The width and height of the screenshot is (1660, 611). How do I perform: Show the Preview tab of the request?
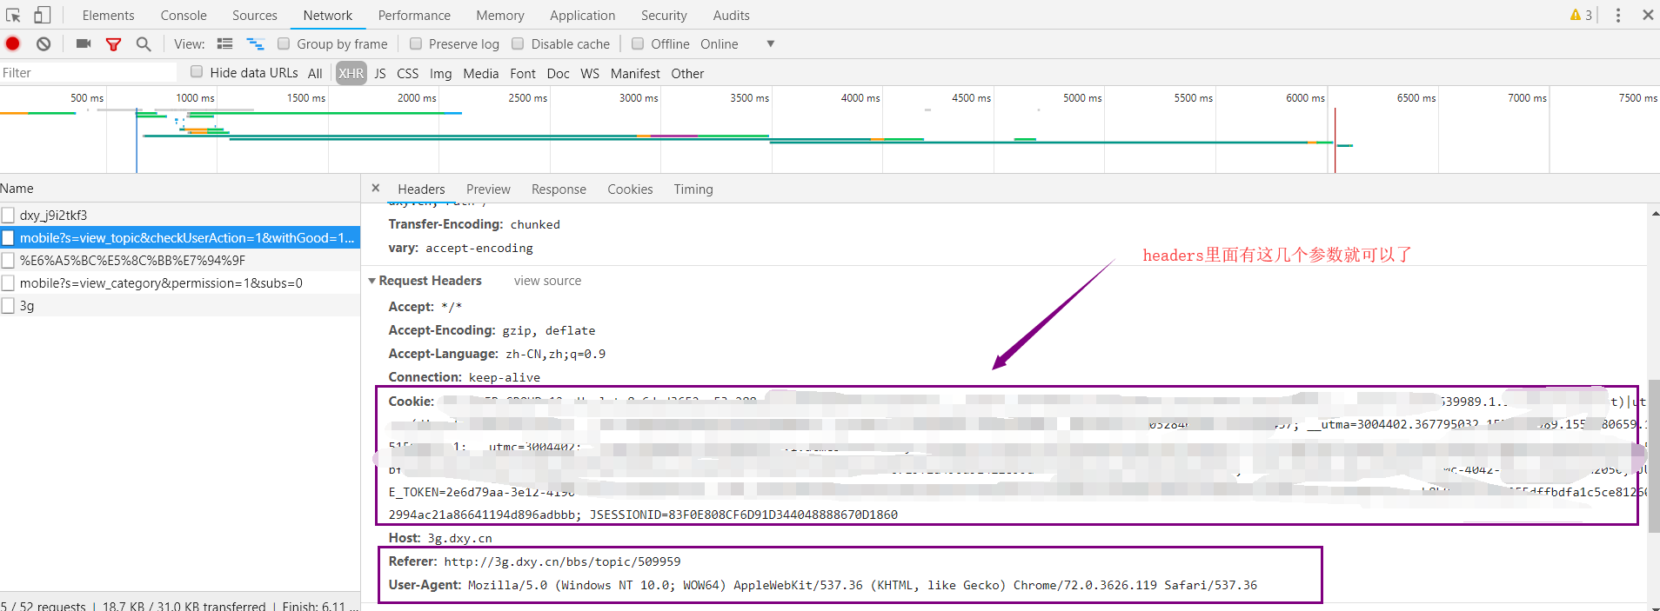click(488, 189)
